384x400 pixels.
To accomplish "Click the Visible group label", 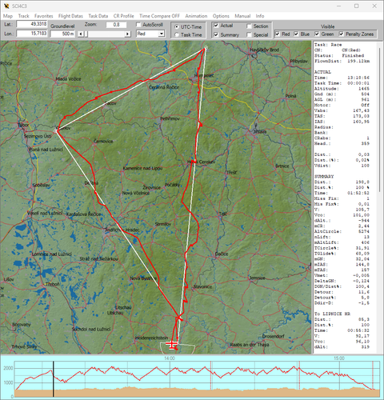I will (328, 26).
